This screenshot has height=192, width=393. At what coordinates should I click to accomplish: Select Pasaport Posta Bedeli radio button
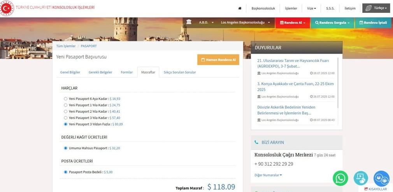click(x=66, y=172)
